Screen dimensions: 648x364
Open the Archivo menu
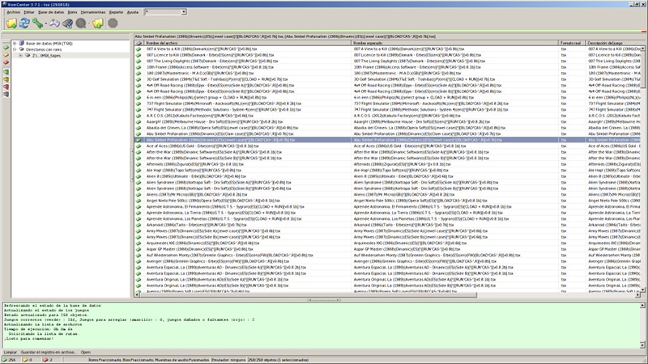[13, 12]
